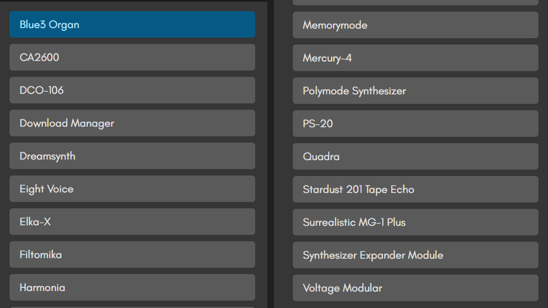Select the Blue3 Organ entry
The image size is (548, 308).
coord(131,24)
